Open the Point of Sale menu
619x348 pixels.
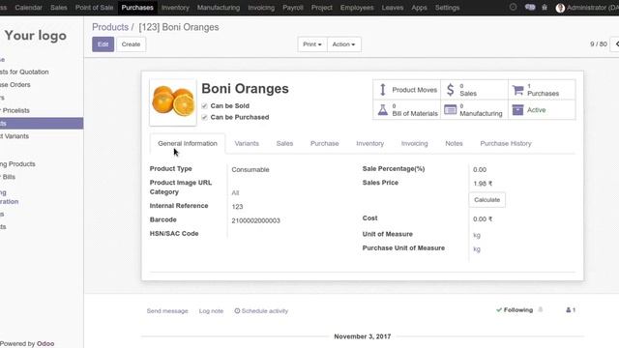click(x=95, y=8)
